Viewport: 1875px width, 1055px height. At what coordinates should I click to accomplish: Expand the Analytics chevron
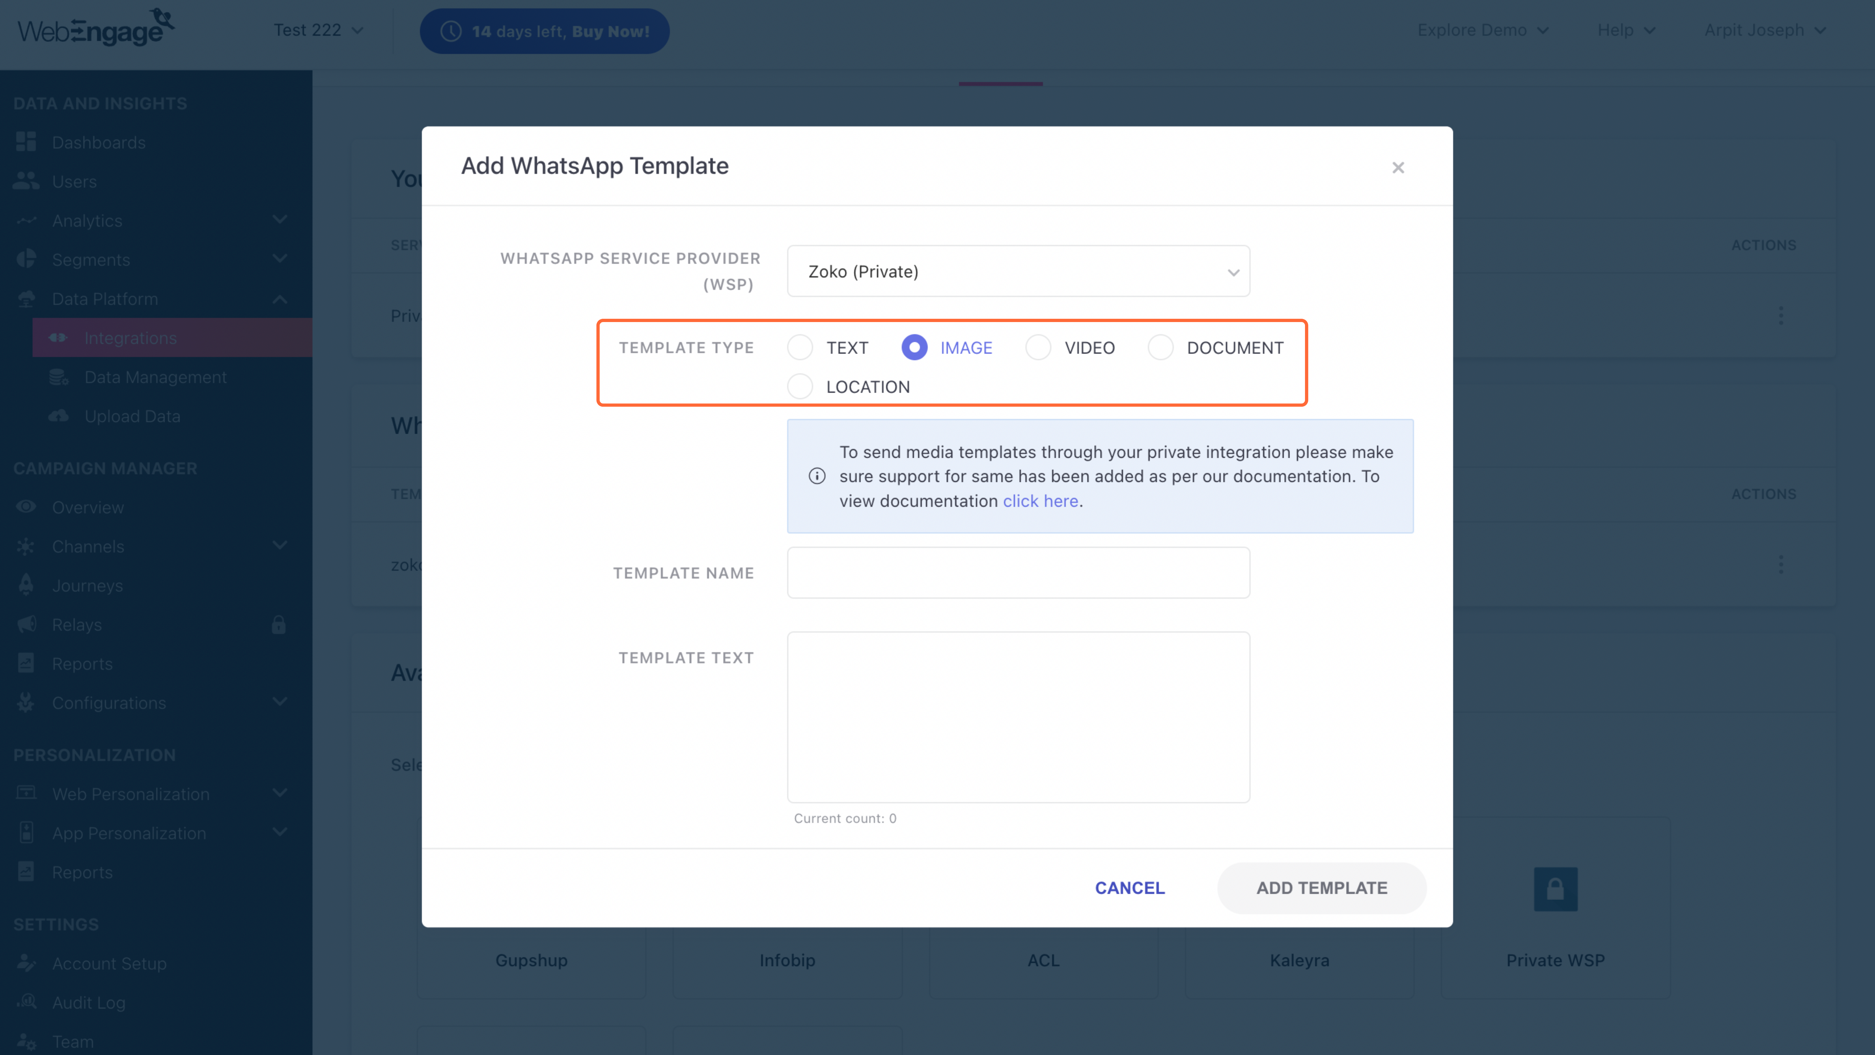pos(280,219)
